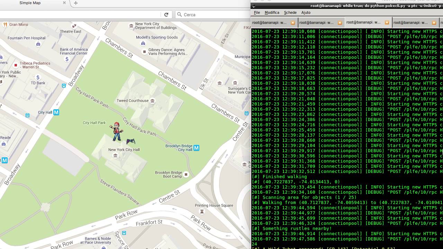Click the terminal window title bar text

pyautogui.click(x=377, y=6)
